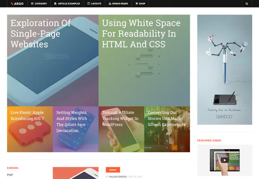Click the Coding section heading
The image size is (259, 179).
pyautogui.click(x=13, y=168)
